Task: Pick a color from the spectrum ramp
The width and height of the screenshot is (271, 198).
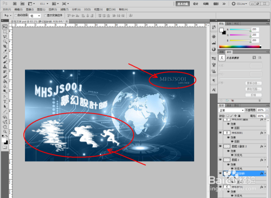Action: pyautogui.click(x=240, y=47)
